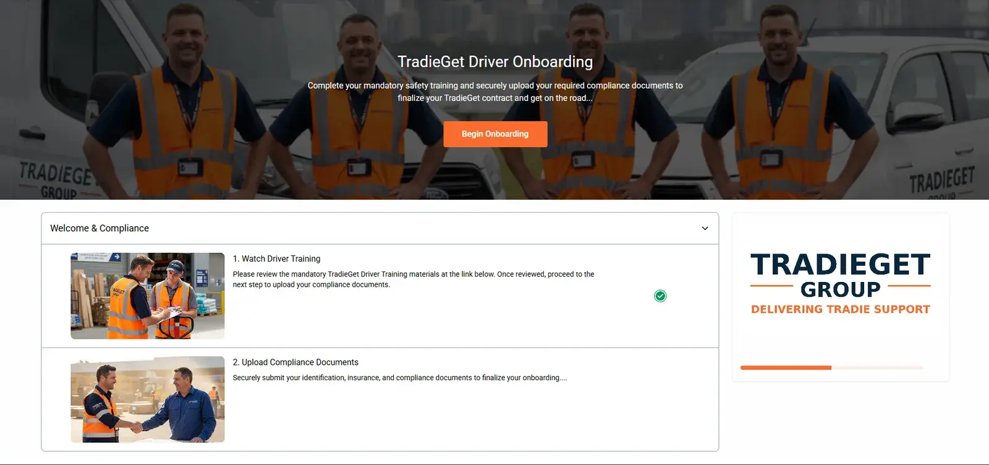Click the 'TradieGet Driver Onboarding' hero title

coord(495,62)
